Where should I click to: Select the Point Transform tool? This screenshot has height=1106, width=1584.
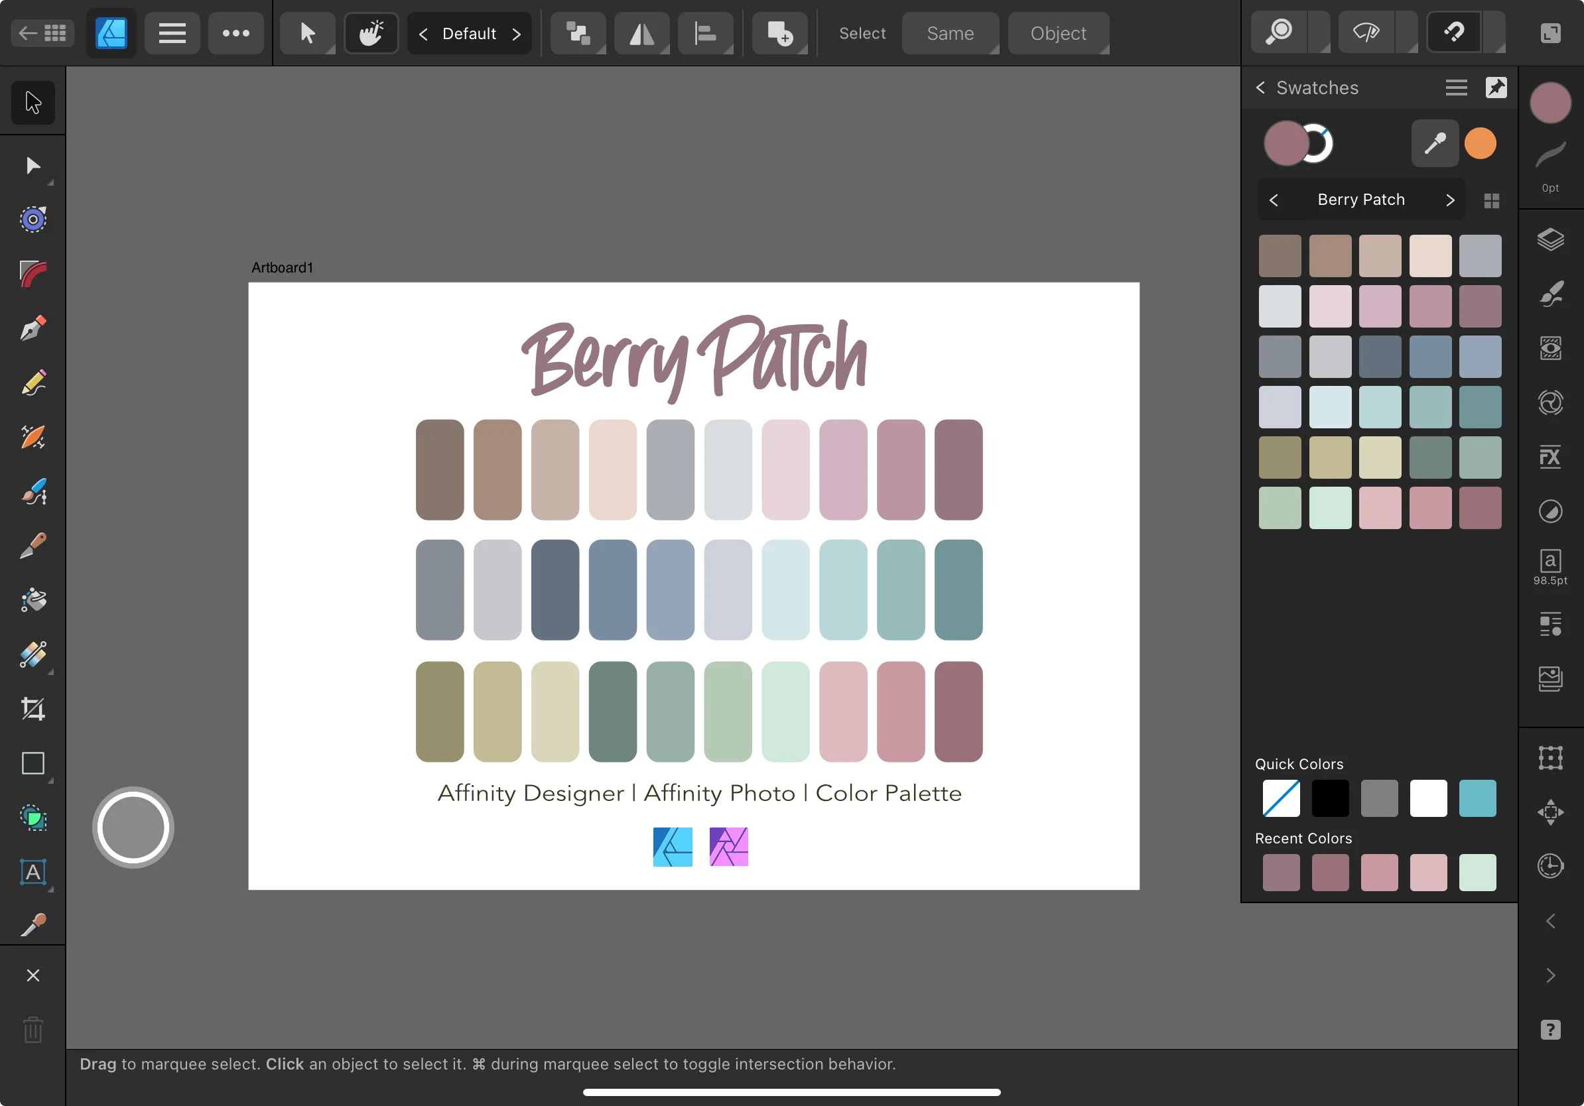point(33,219)
